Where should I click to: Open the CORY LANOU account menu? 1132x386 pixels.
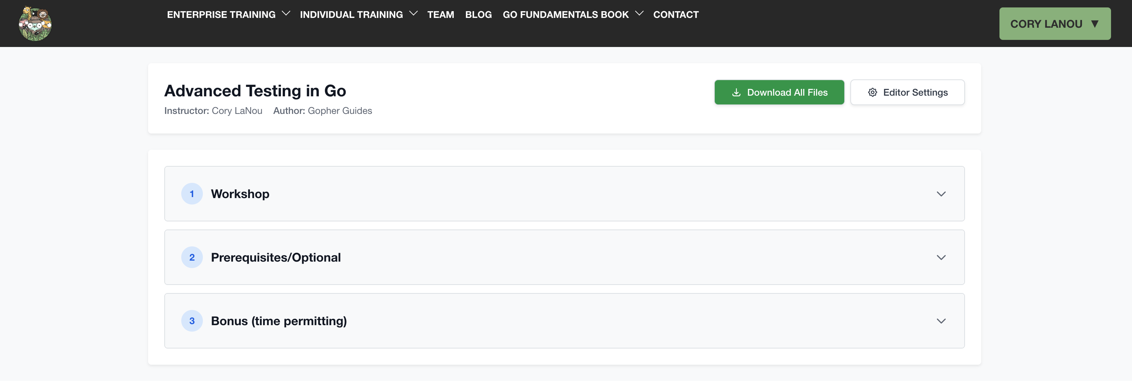point(1055,23)
